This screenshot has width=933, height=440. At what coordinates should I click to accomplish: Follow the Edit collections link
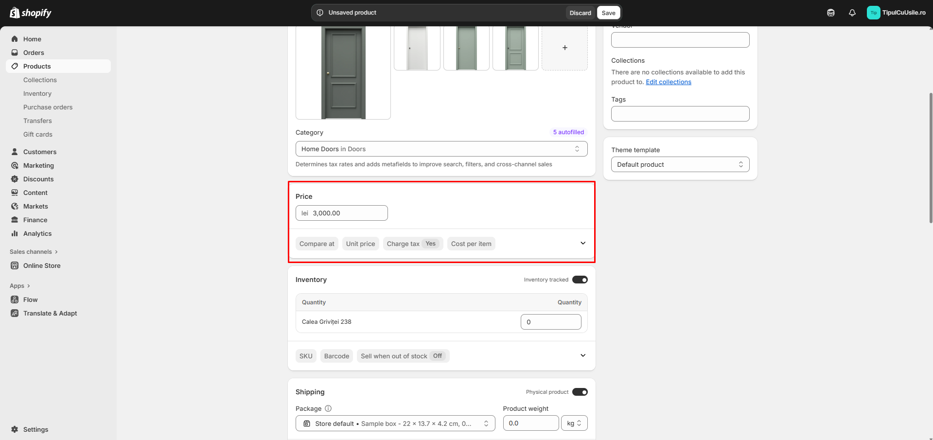click(668, 82)
